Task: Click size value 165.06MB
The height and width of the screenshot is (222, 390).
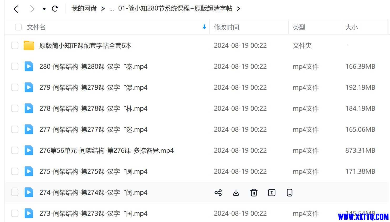Action: 360,130
